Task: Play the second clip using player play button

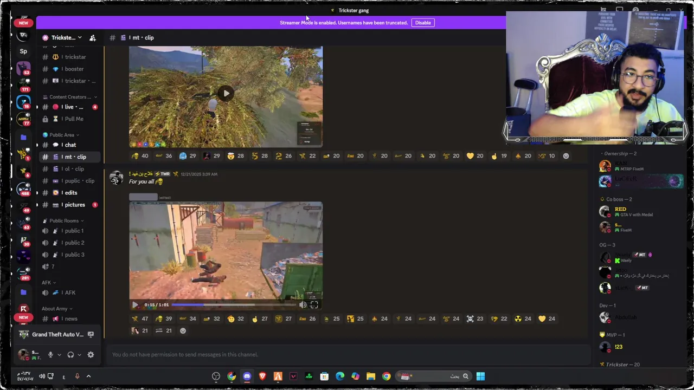Action: (135, 304)
